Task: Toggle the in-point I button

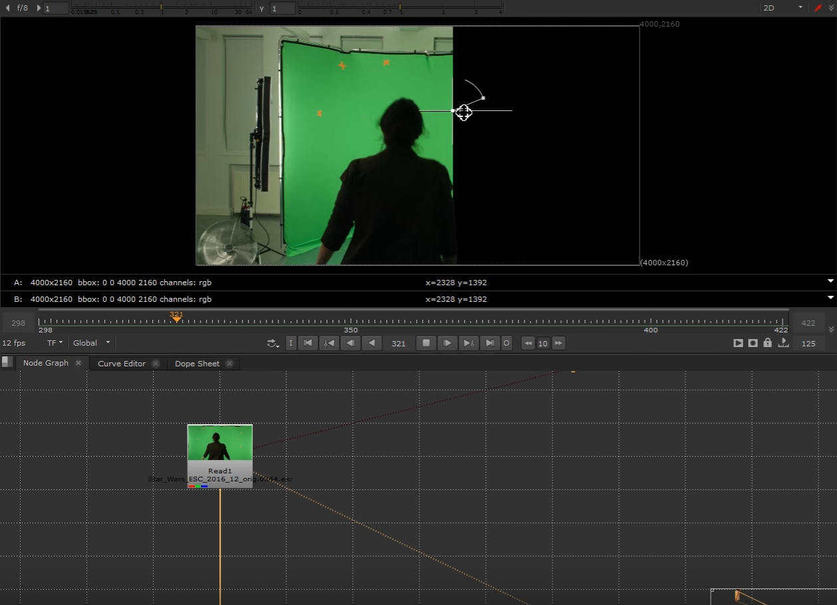Action: (x=291, y=343)
